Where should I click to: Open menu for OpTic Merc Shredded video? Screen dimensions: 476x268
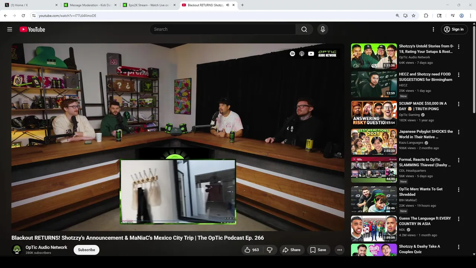coord(459,190)
